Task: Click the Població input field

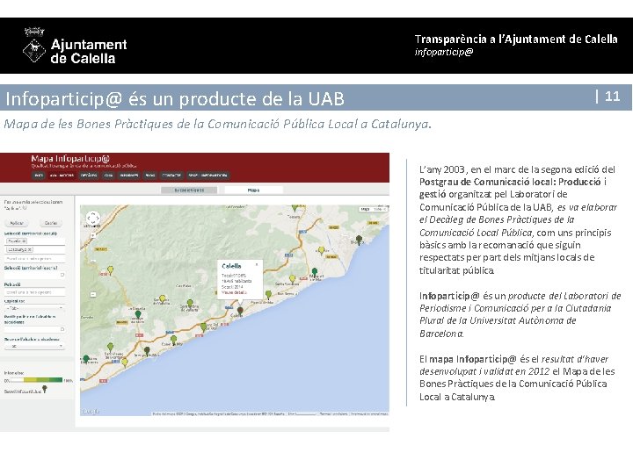Action: tap(34, 291)
